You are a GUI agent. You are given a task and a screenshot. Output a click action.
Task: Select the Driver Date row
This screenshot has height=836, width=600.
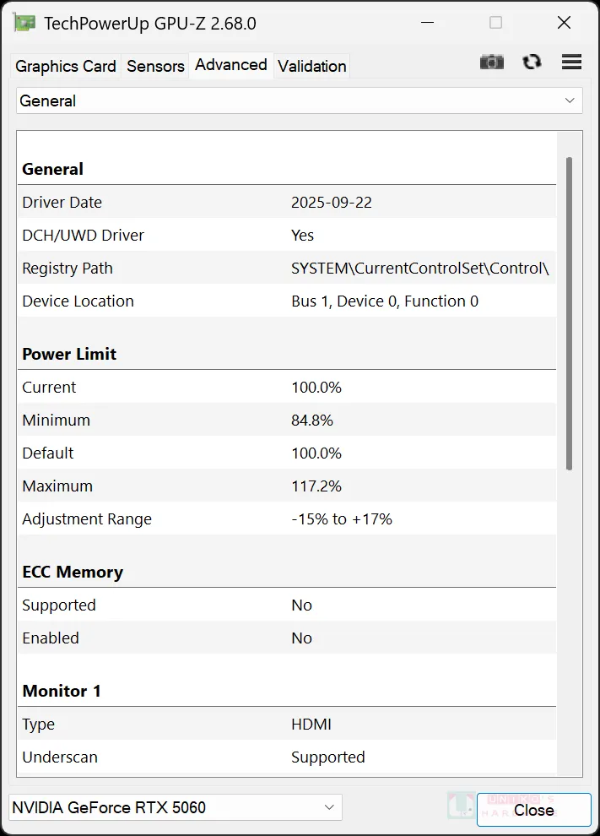[287, 203]
